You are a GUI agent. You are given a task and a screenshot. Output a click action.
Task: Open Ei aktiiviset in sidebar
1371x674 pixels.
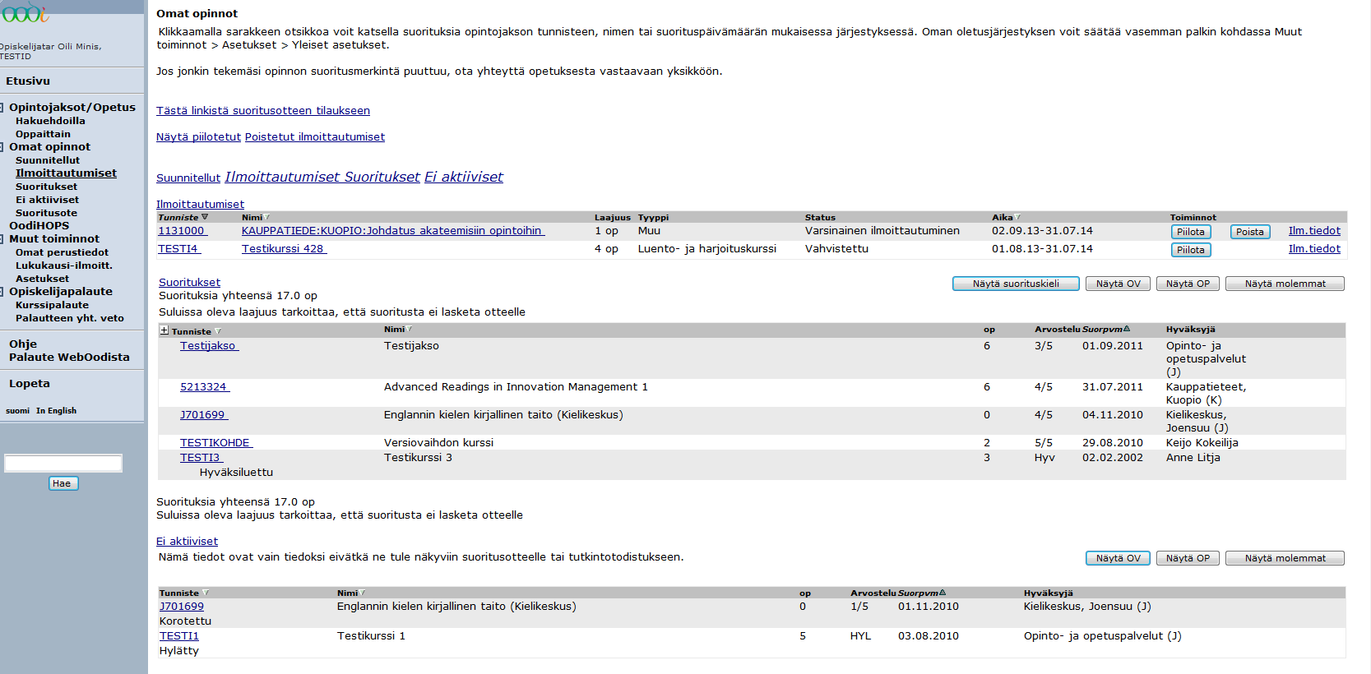47,200
